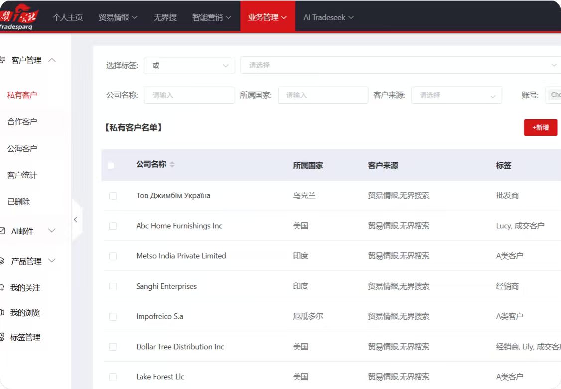
Task: Focus the 公司名称 input field
Action: point(189,95)
